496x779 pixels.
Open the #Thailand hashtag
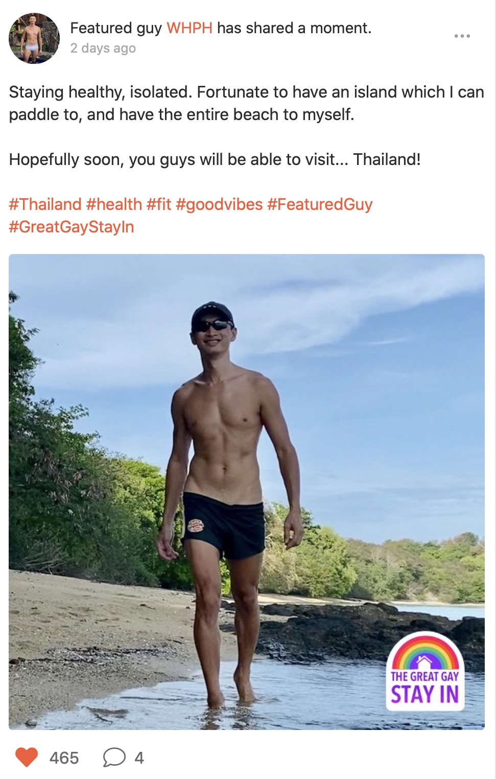(x=45, y=204)
